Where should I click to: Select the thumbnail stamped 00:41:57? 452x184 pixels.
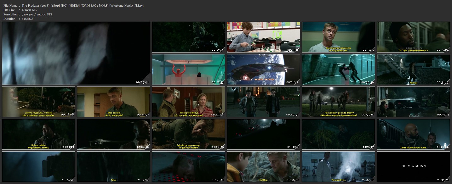(113, 102)
